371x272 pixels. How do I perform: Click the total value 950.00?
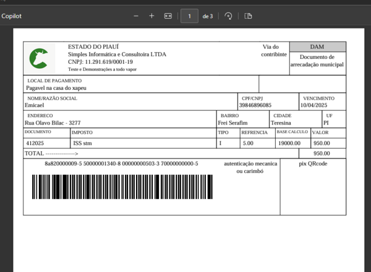click(322, 154)
